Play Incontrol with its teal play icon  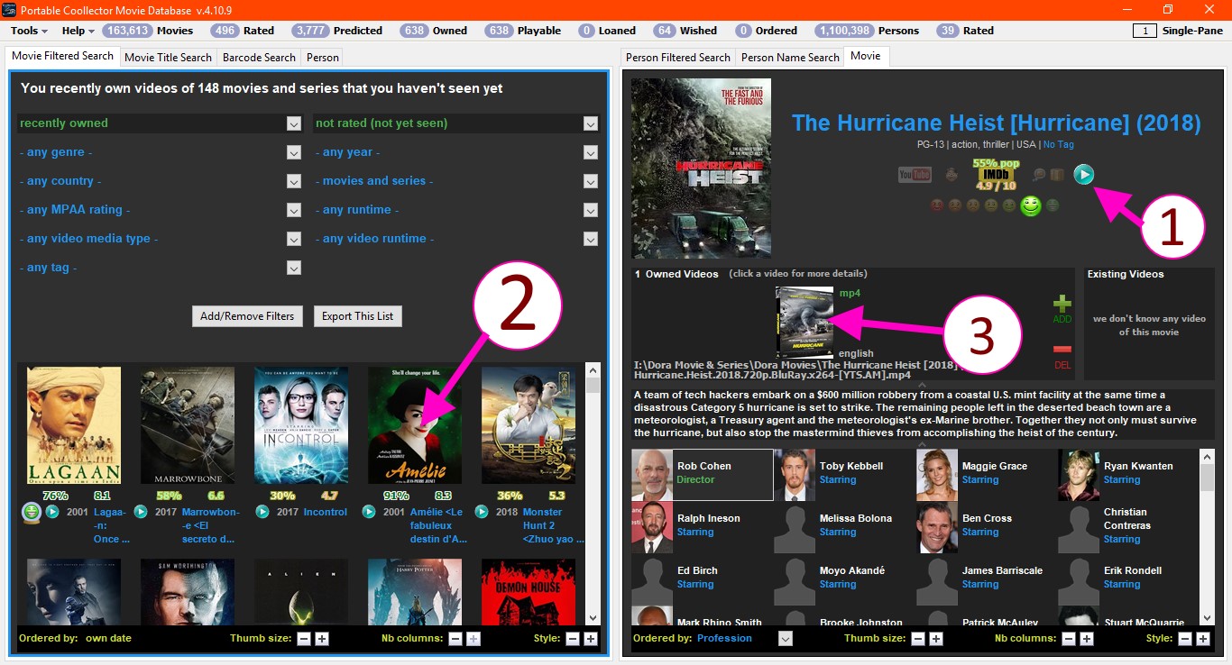coord(262,512)
